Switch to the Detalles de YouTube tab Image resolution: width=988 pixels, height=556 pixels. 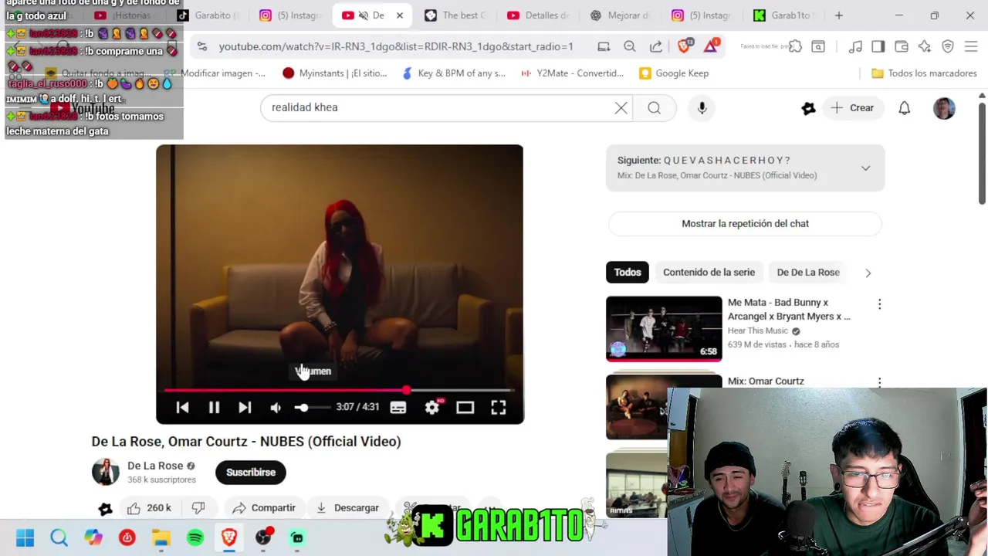539,15
